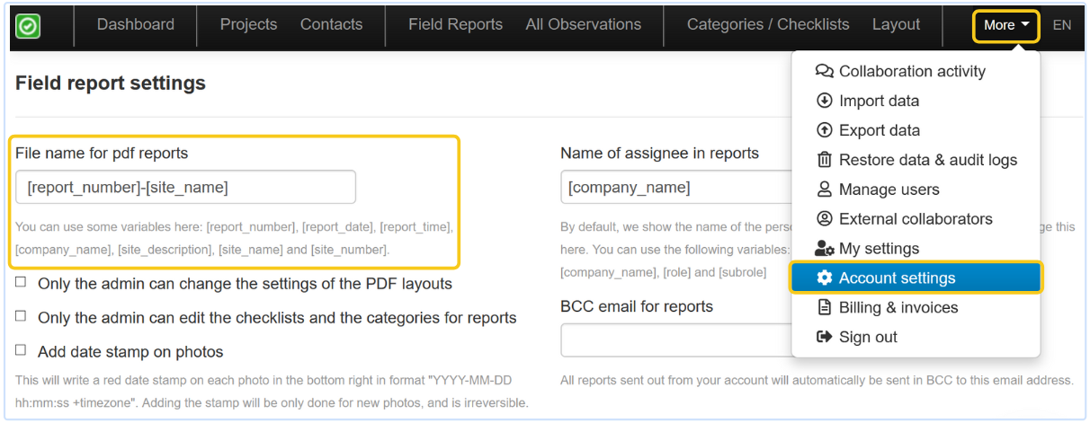Open the EN language selector

(x=1061, y=25)
